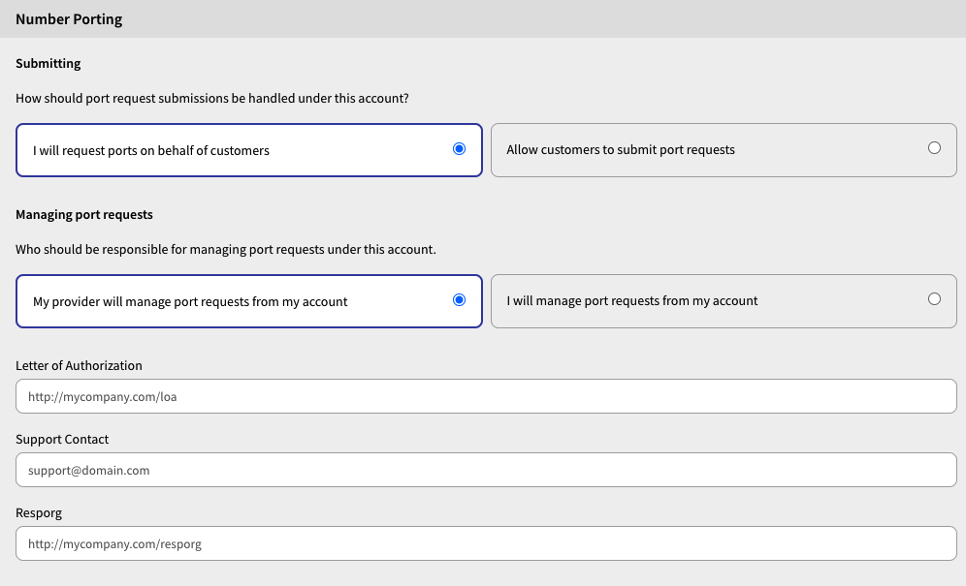
Task: Click the port request submissions question text
Action: pyautogui.click(x=212, y=99)
